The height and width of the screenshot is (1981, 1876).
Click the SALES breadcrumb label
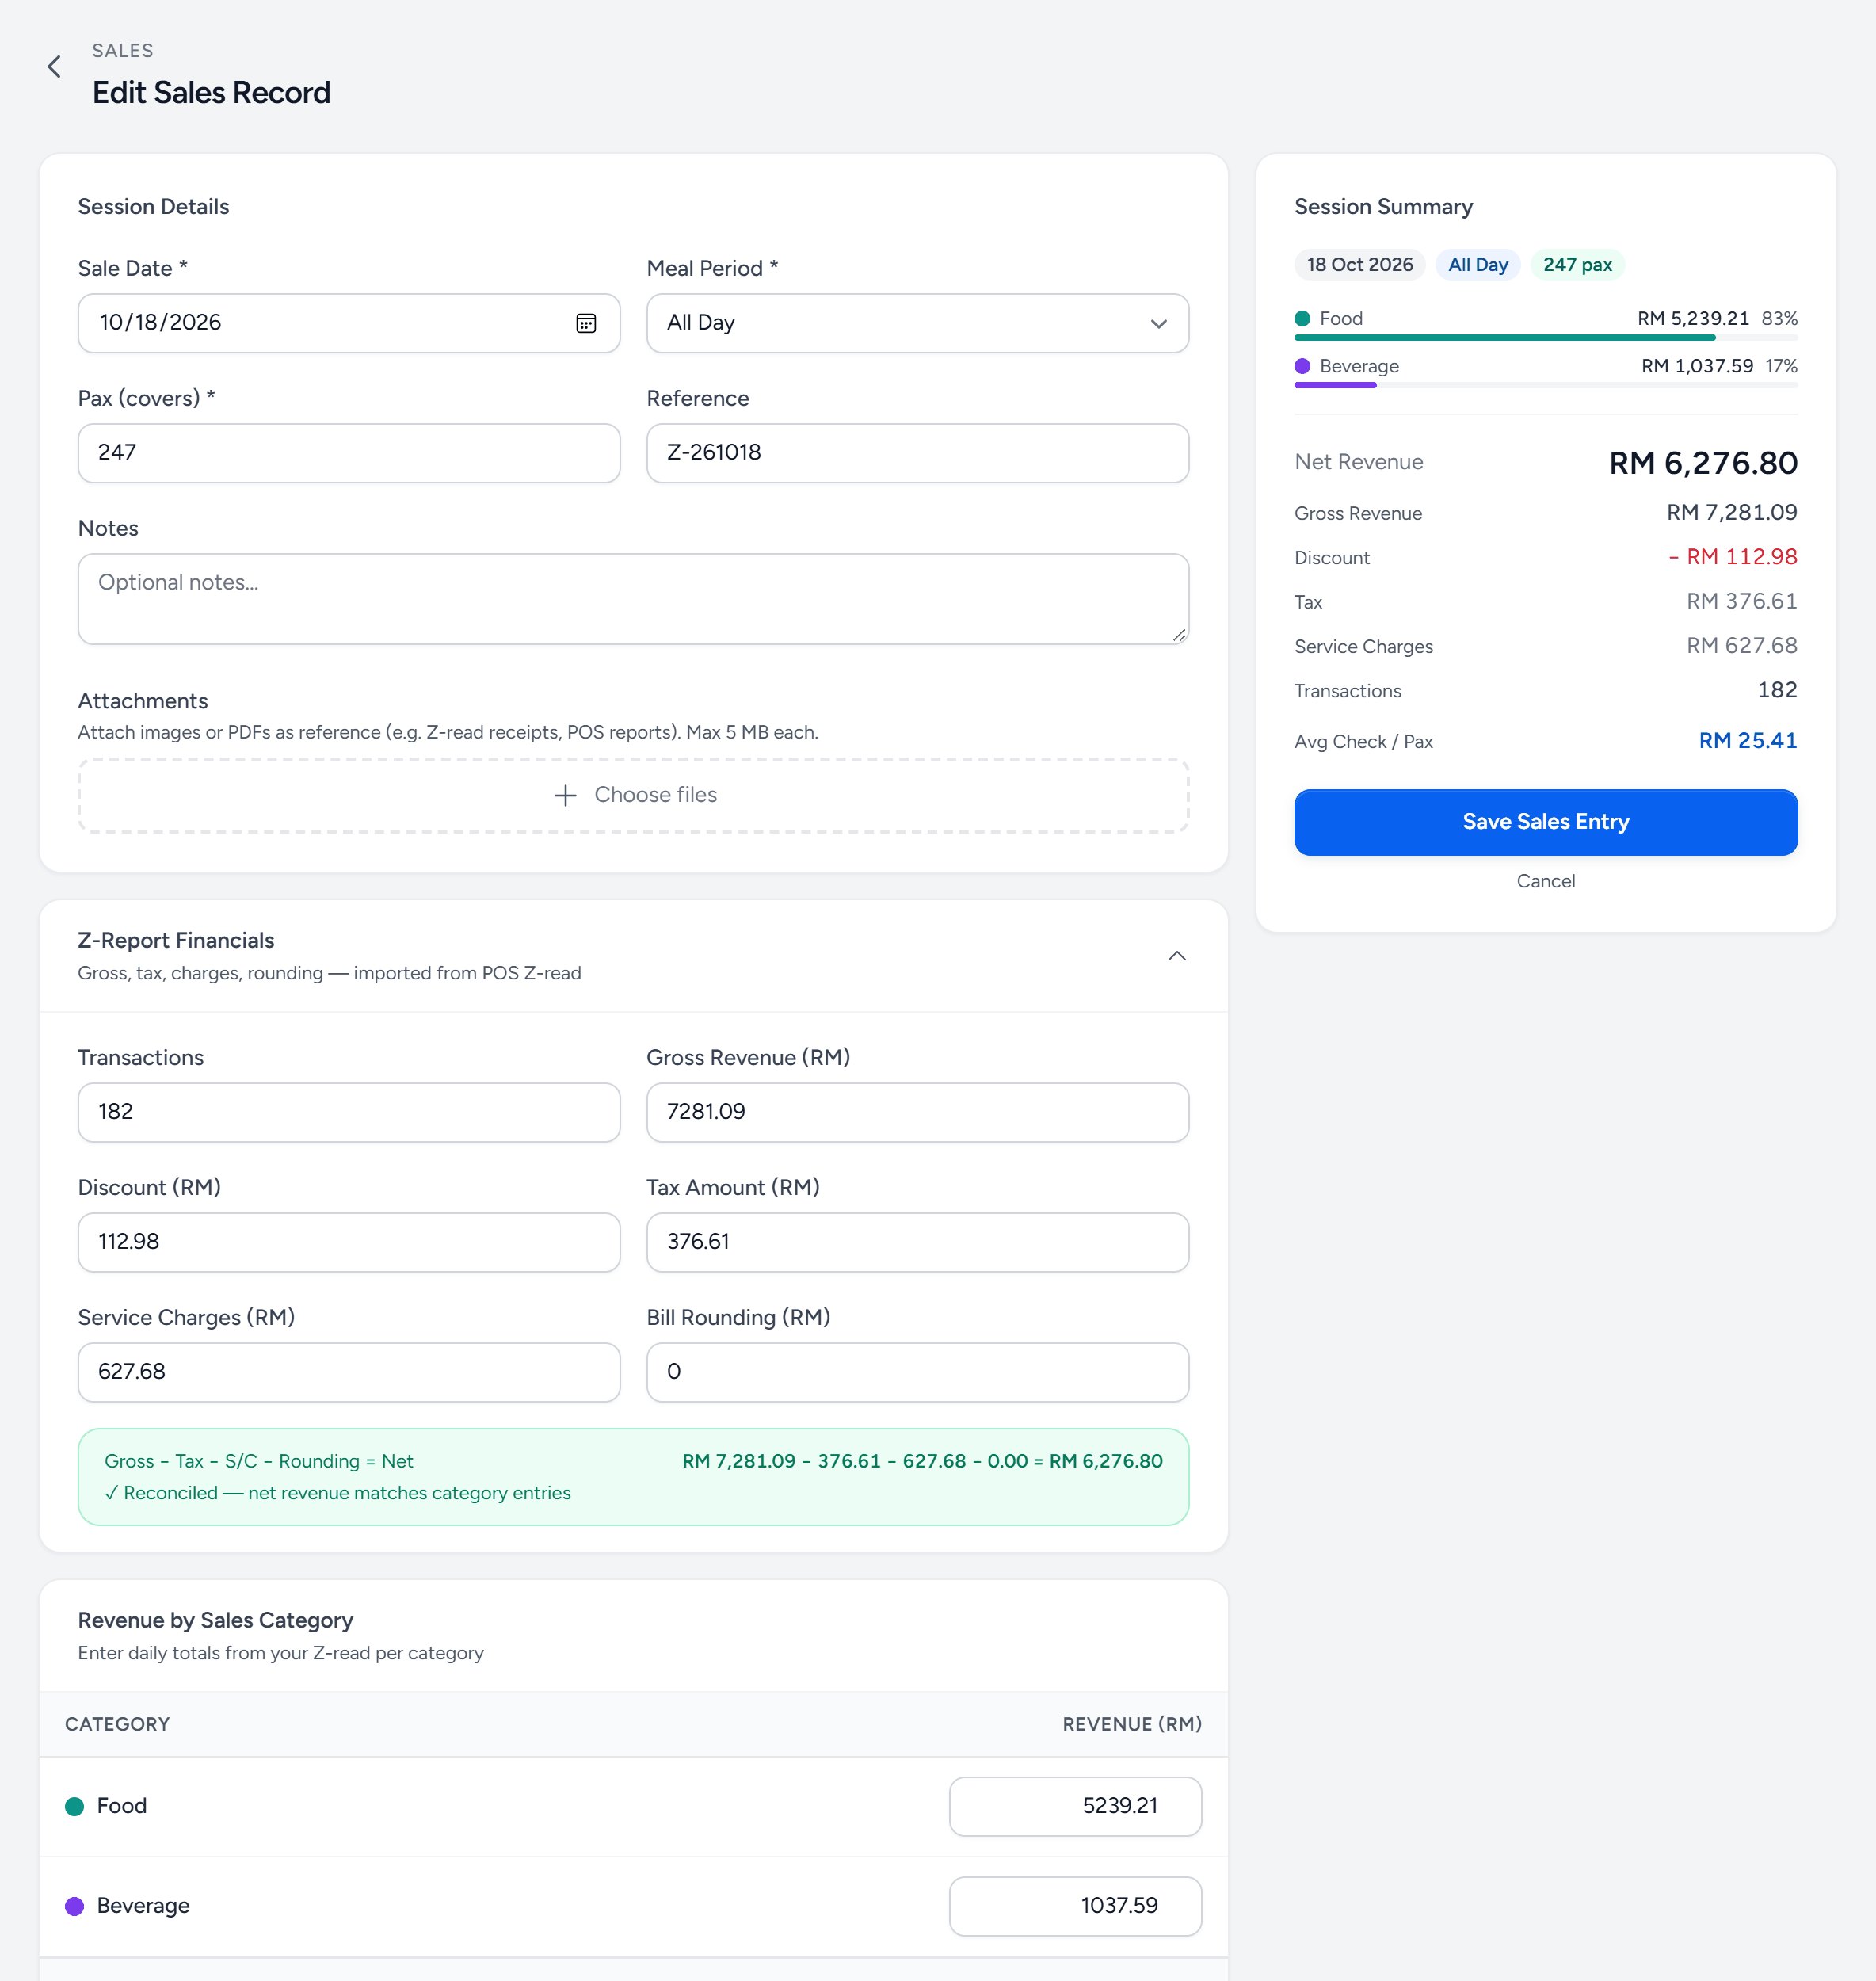(x=122, y=50)
